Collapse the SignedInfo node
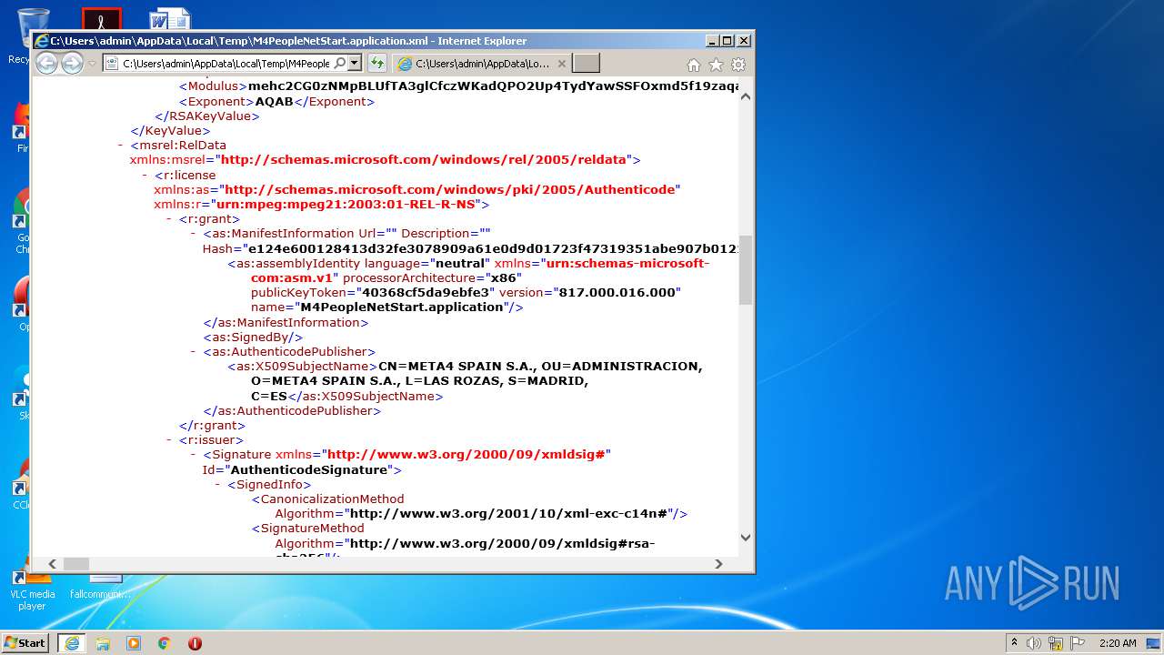This screenshot has width=1164, height=655. tap(217, 484)
